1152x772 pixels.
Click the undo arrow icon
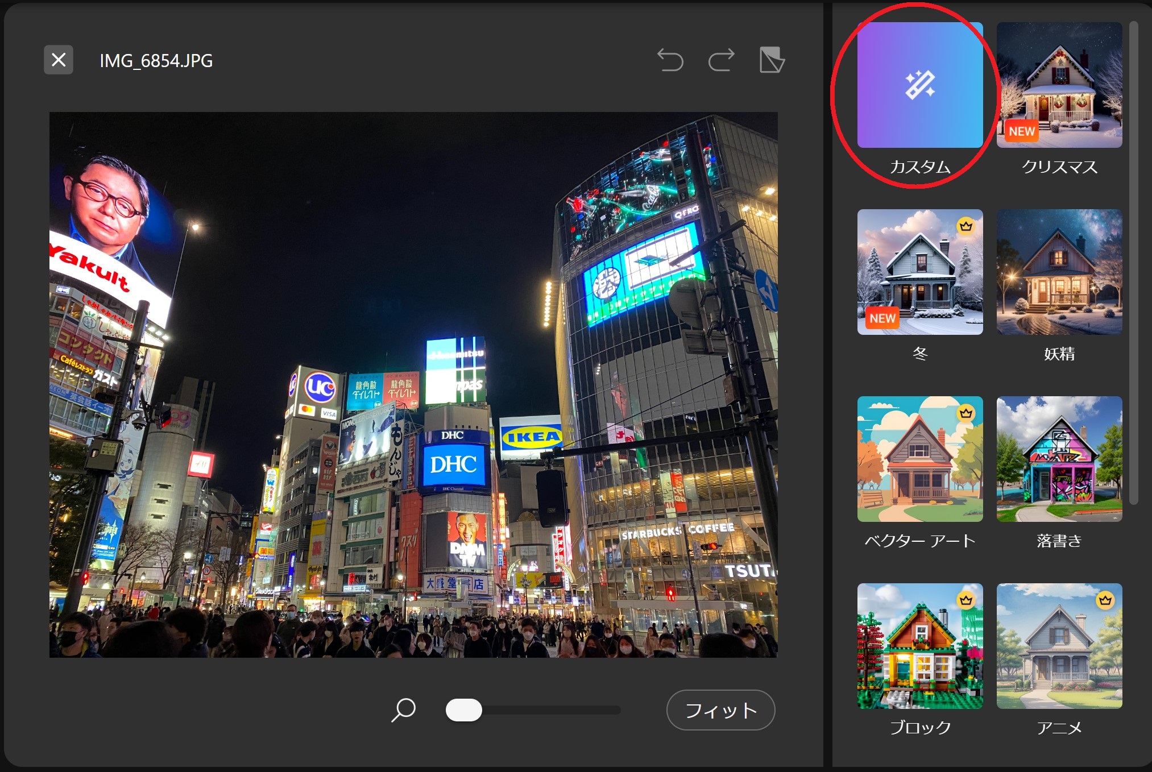670,60
